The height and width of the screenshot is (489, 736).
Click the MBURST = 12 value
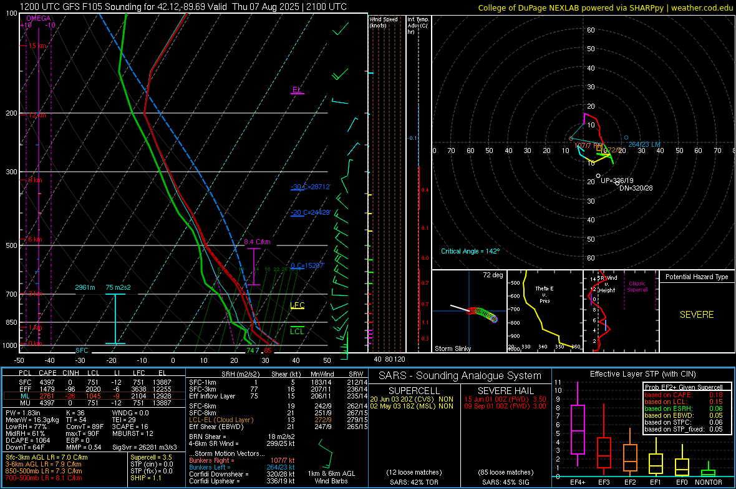coord(132,433)
